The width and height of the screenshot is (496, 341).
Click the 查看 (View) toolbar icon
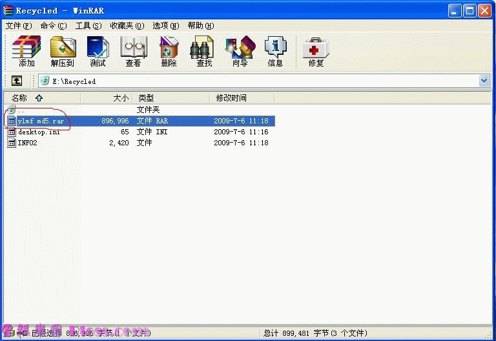point(134,51)
